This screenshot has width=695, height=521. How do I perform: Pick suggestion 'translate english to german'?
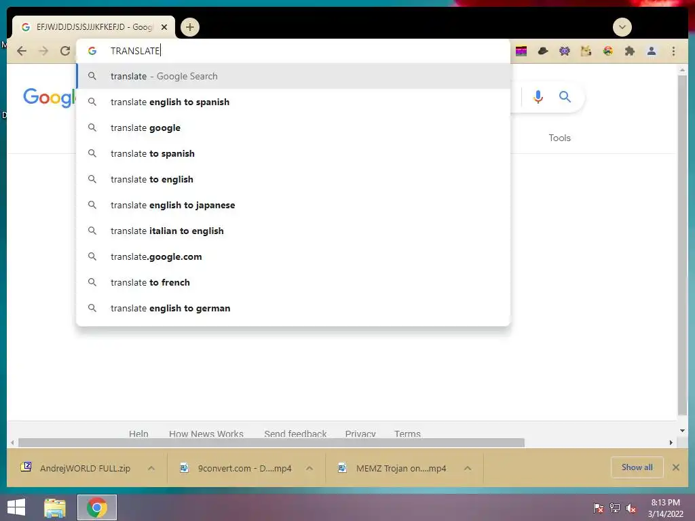[x=293, y=308]
